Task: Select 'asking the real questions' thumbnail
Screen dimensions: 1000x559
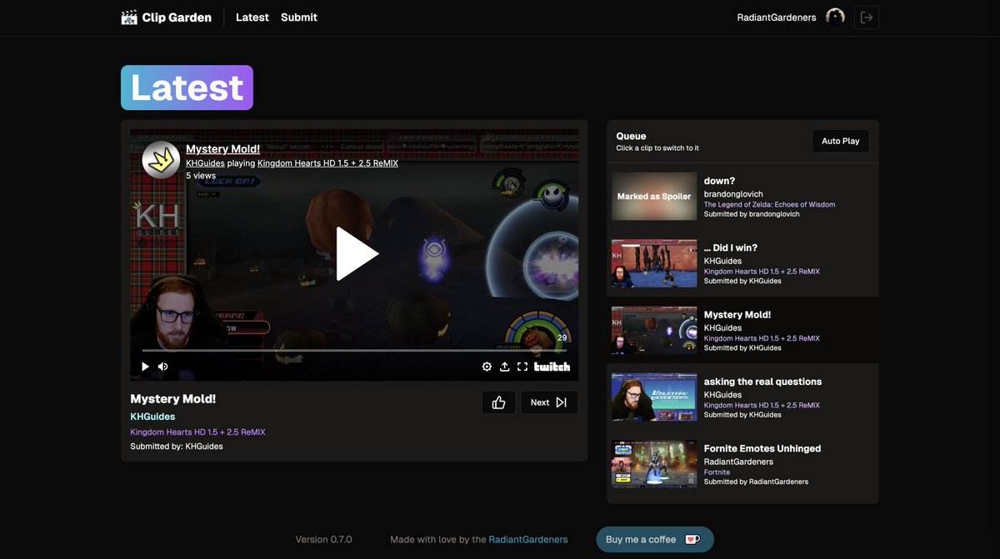Action: coord(654,397)
